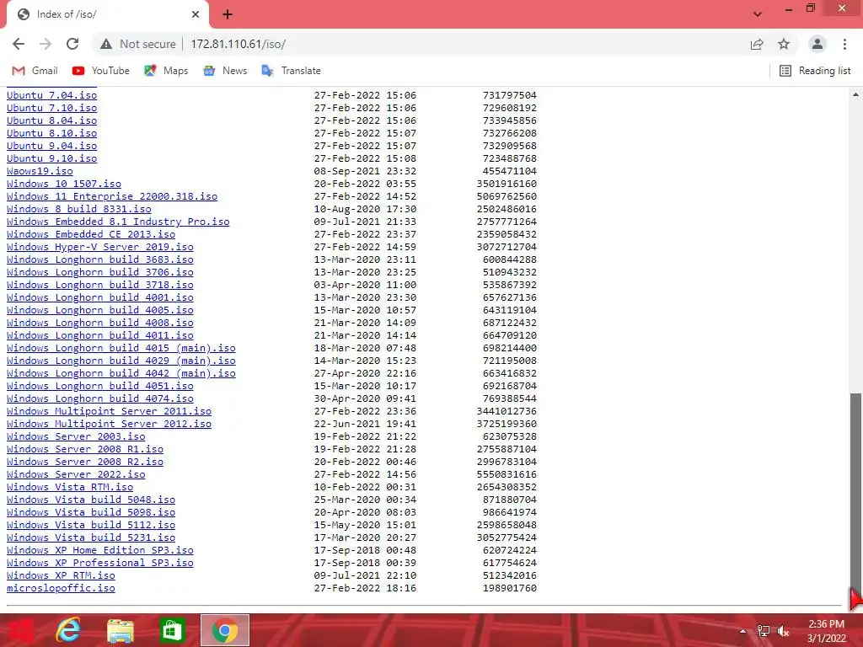This screenshot has height=647, width=863.
Task: Click the muted volume tray icon
Action: coord(783,631)
